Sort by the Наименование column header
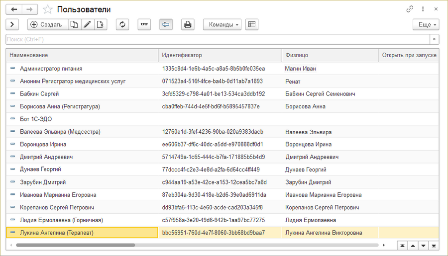448x256 pixels. click(82, 55)
